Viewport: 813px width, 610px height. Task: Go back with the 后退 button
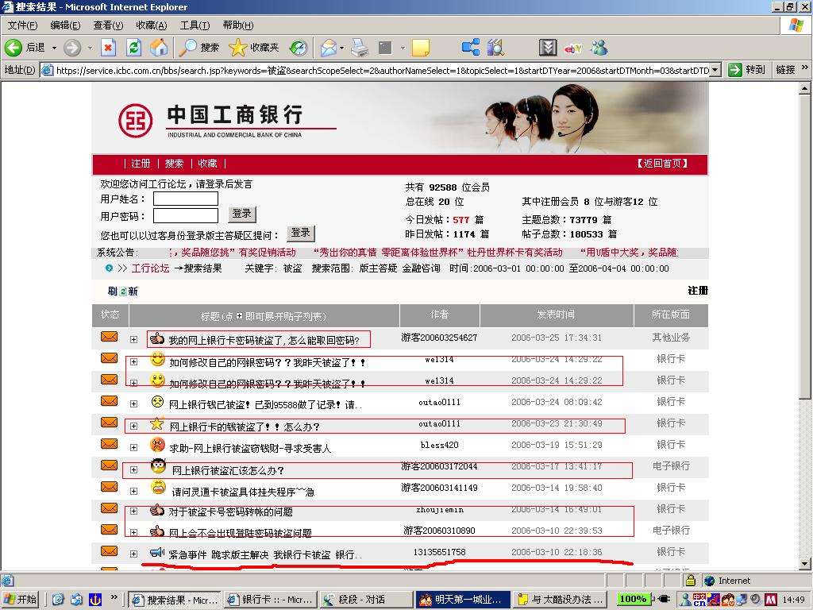(x=25, y=48)
